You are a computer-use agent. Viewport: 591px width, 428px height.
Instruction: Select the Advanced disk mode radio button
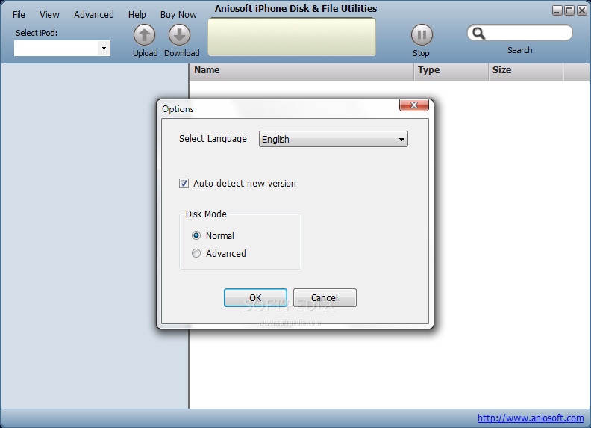click(196, 253)
